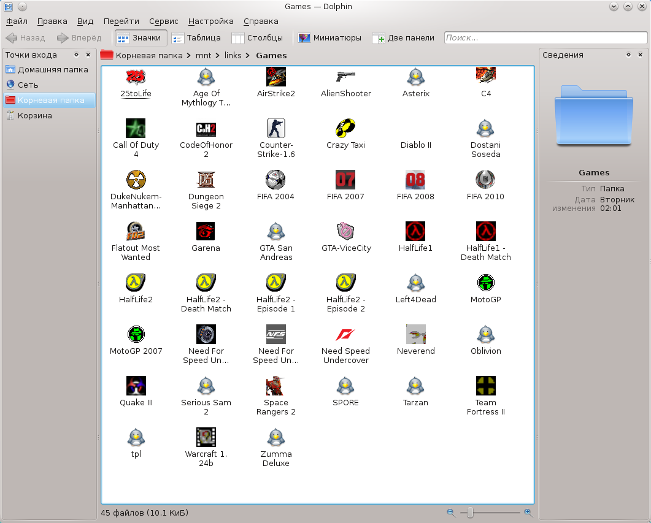Open Сеть in places panel
This screenshot has height=523, width=651.
(x=49, y=85)
